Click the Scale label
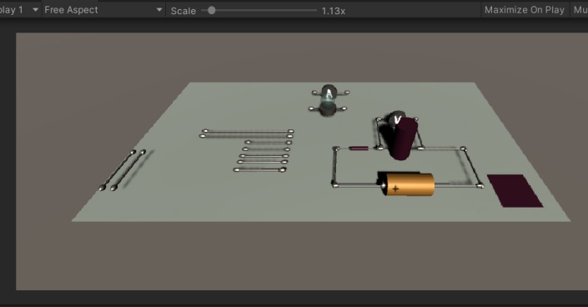This screenshot has height=307, width=588. coord(183,11)
